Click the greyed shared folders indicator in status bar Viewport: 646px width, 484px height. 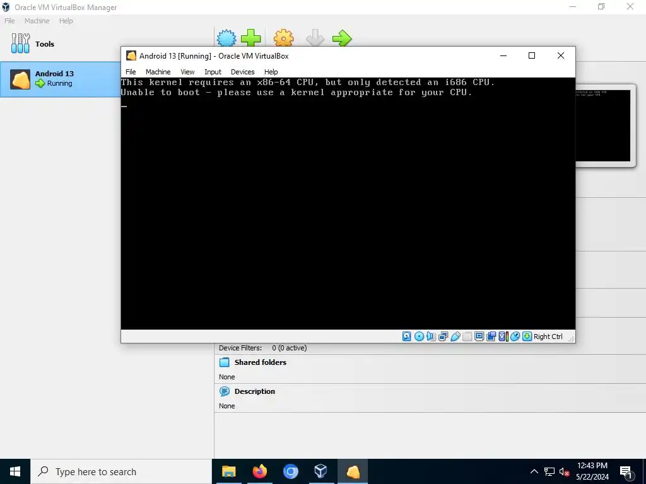(x=467, y=337)
